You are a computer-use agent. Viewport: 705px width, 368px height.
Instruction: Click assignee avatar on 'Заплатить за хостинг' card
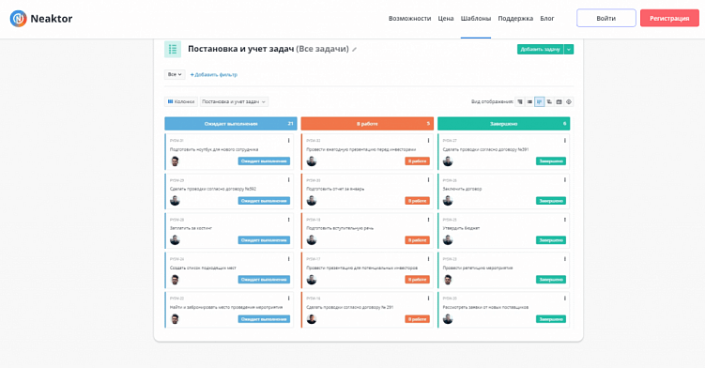click(x=175, y=240)
